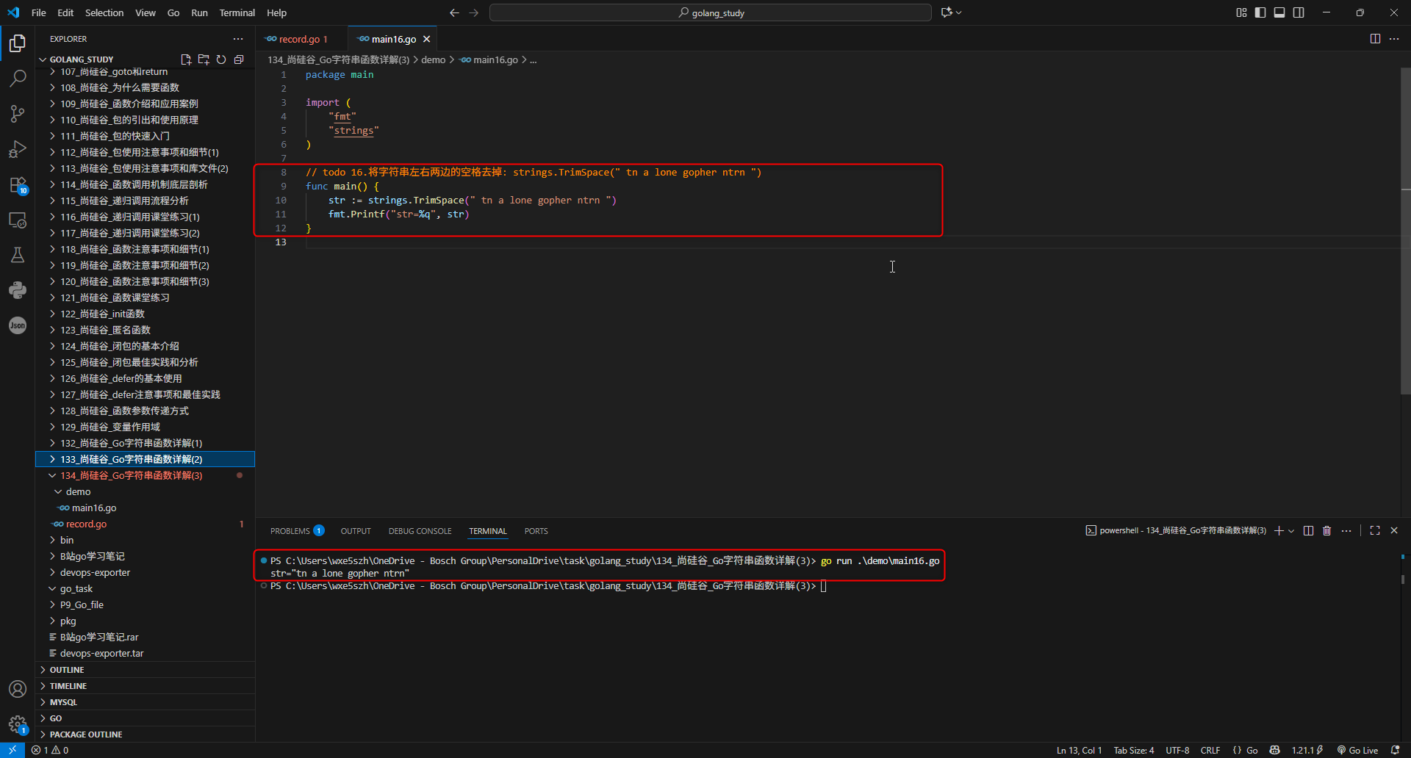
Task: Select devops-exporter.tar file in Explorer
Action: [x=145, y=653]
